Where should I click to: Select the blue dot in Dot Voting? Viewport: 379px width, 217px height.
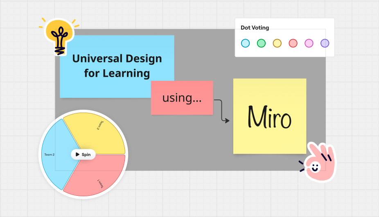(245, 43)
